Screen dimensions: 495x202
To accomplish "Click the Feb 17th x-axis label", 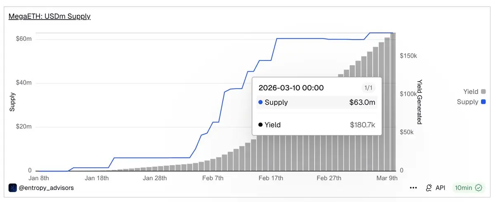I will coord(271,178).
